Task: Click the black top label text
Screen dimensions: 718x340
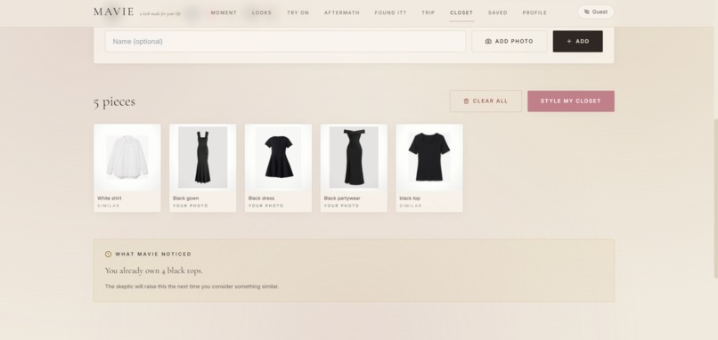Action: pos(410,198)
